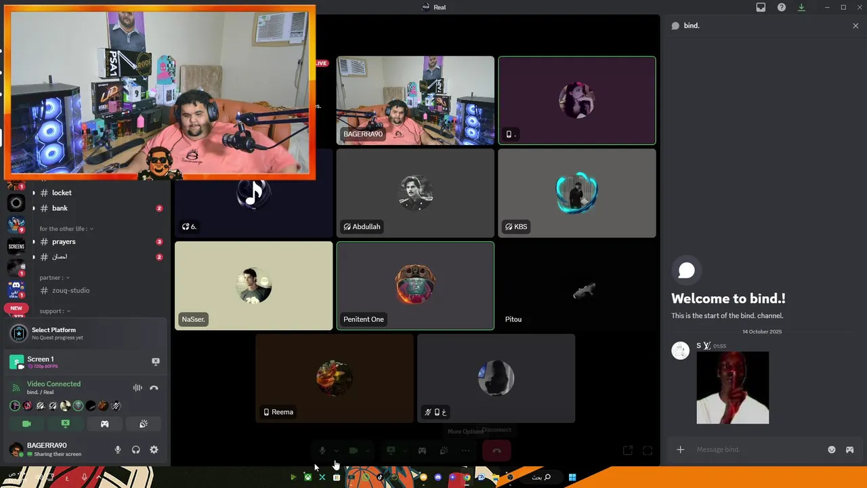Viewport: 867px width, 488px height.
Task: Open the Select Platform quest icon
Action: tap(19, 333)
